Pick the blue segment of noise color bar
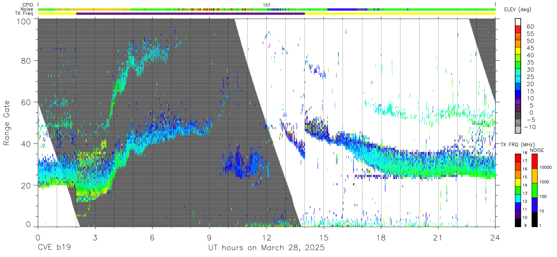Image resolution: width=557 pixels, height=257 pixels. [534, 205]
